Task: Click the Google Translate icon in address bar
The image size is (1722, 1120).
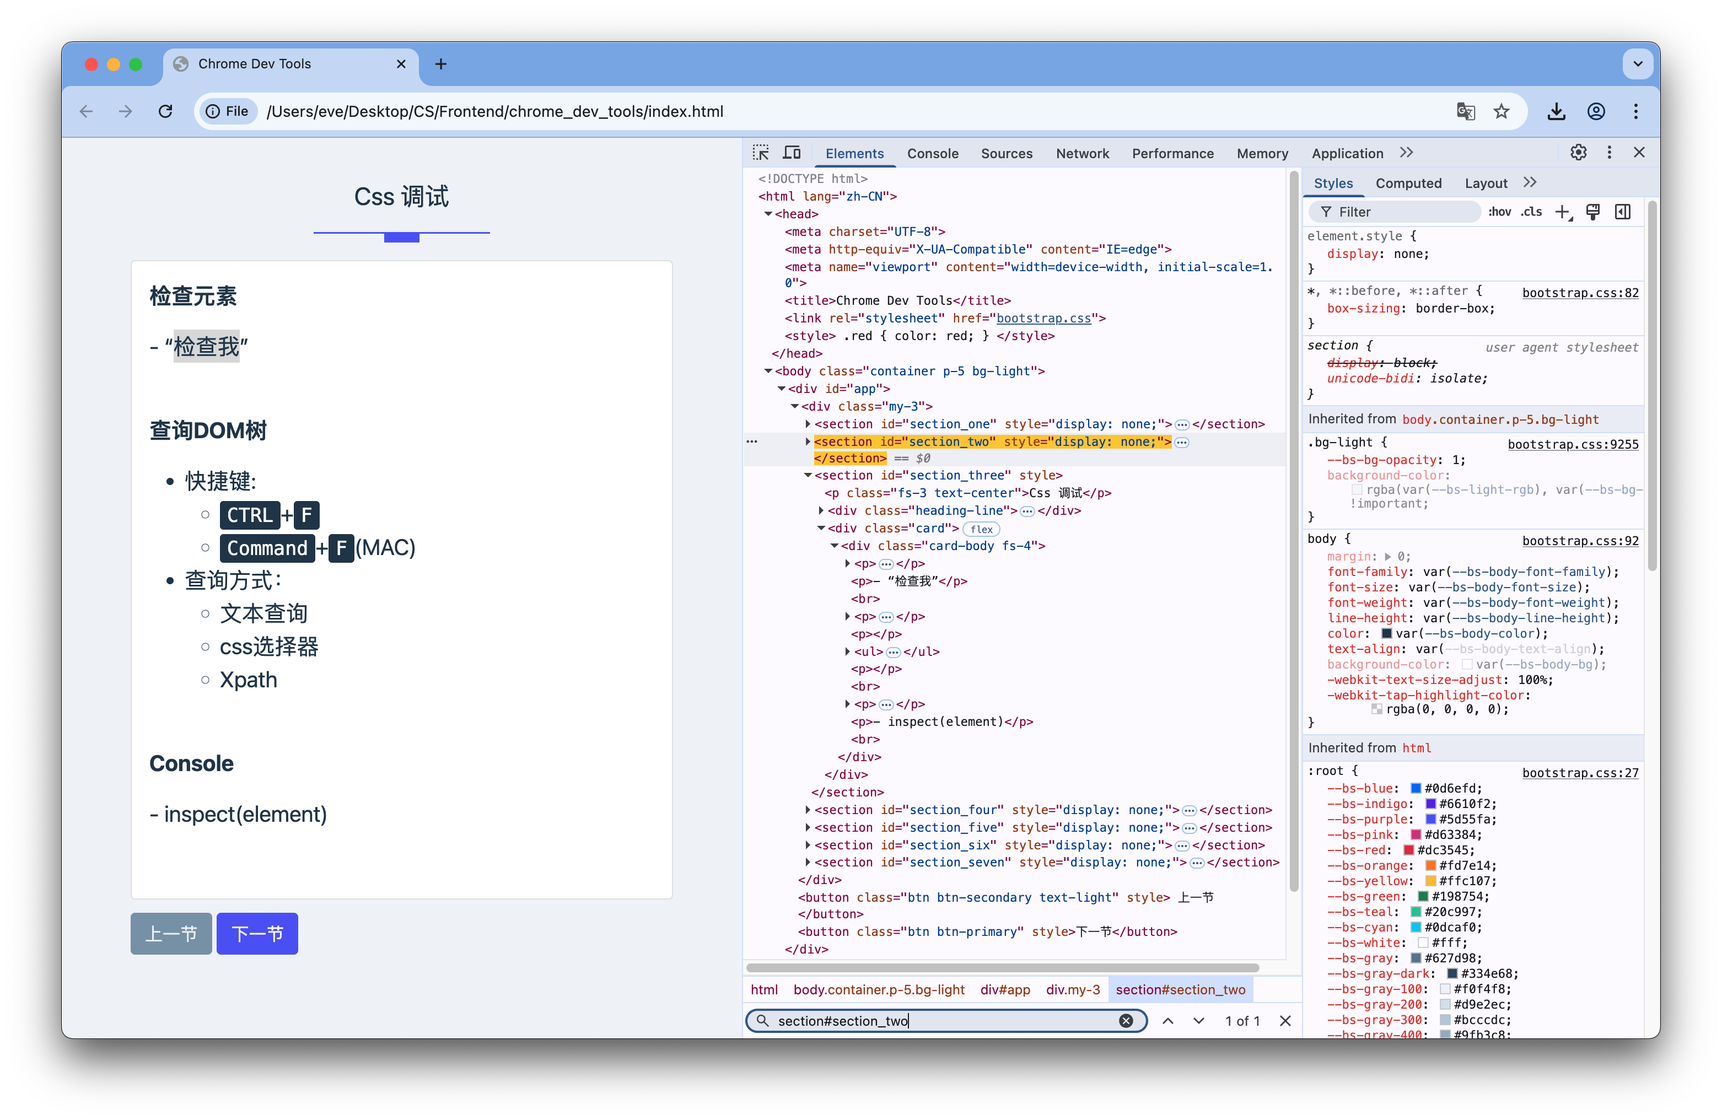Action: coord(1465,111)
